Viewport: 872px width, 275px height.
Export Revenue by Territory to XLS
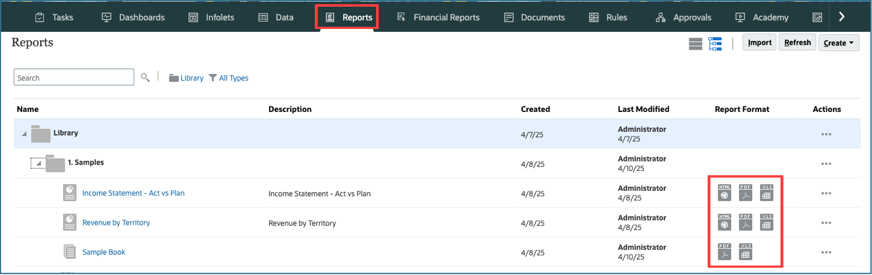[x=766, y=222]
